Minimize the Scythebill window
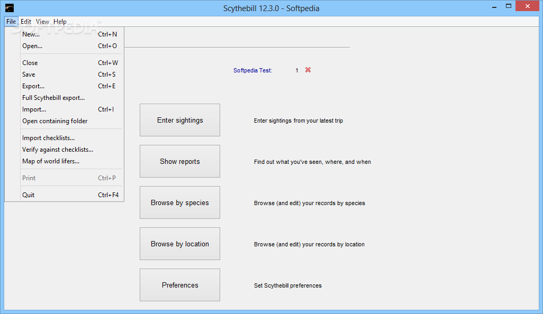Image resolution: width=543 pixels, height=314 pixels. [x=494, y=6]
